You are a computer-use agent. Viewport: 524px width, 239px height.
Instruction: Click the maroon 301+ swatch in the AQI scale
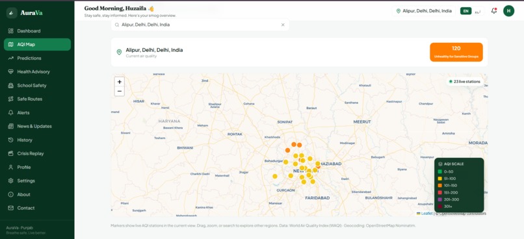(439, 207)
